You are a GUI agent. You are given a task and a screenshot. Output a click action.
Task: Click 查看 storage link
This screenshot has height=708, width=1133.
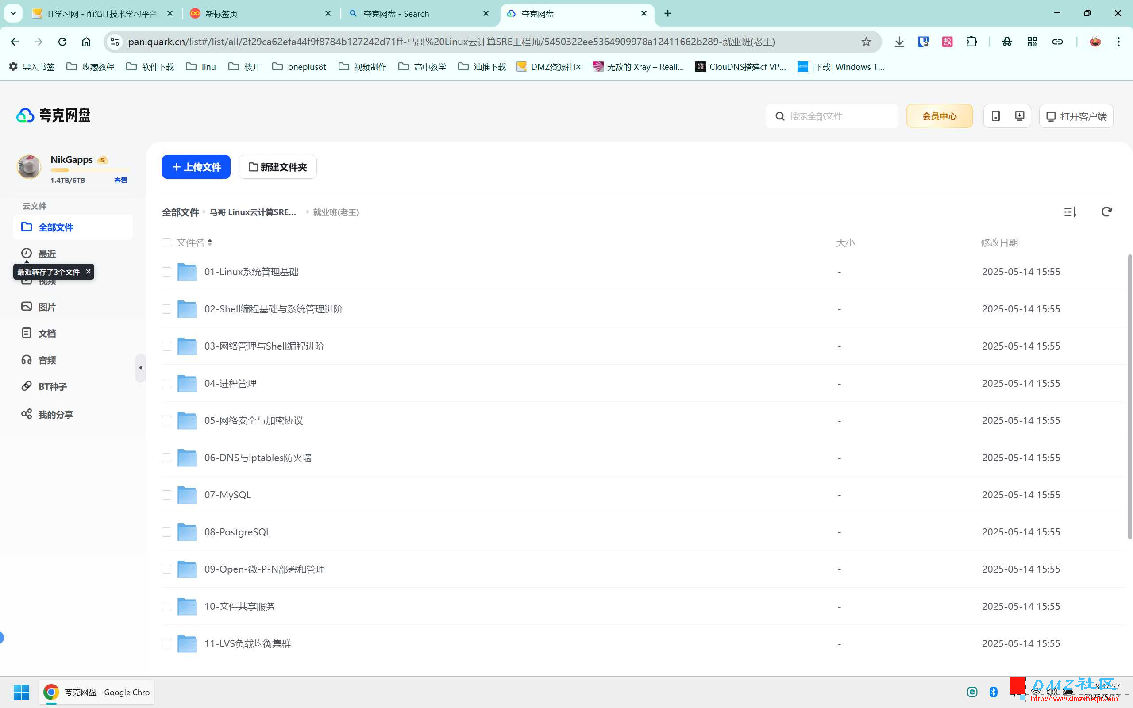[x=121, y=181]
